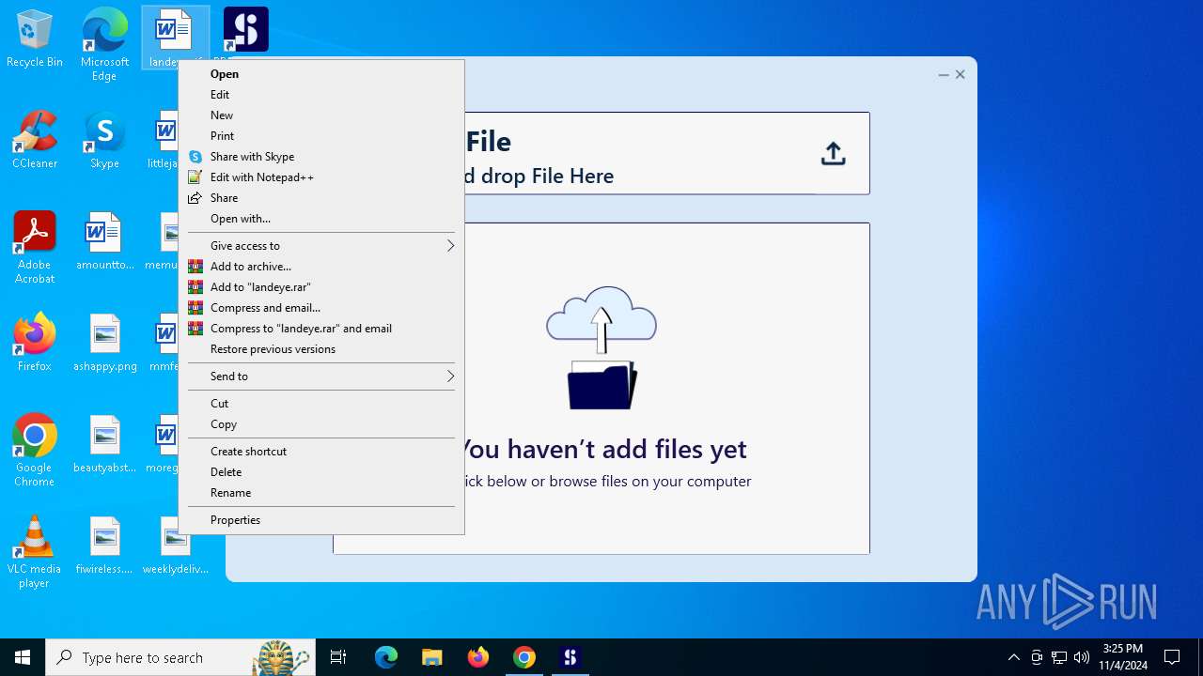Choose Rename in the context menu
The height and width of the screenshot is (676, 1203).
click(321, 493)
